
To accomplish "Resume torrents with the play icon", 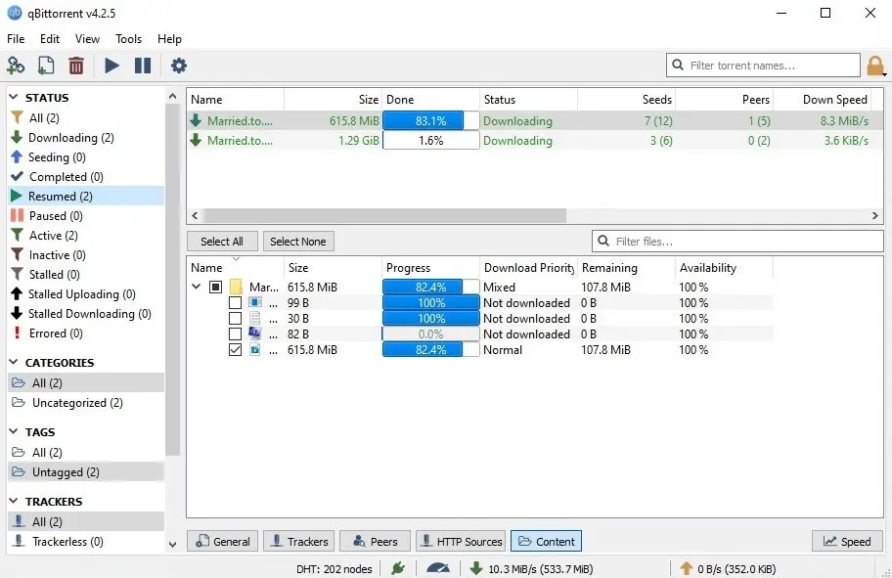I will [x=111, y=66].
